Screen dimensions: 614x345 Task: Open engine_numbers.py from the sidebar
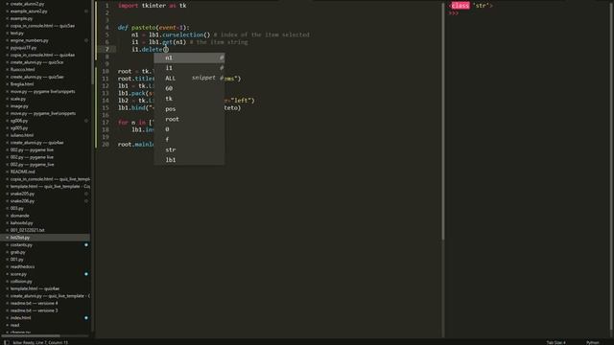point(30,40)
